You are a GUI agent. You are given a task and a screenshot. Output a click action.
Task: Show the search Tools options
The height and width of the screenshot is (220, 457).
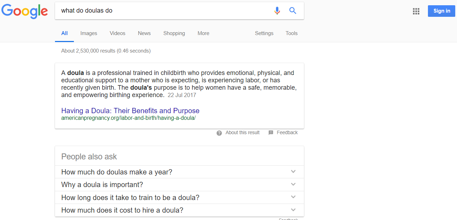coord(291,33)
